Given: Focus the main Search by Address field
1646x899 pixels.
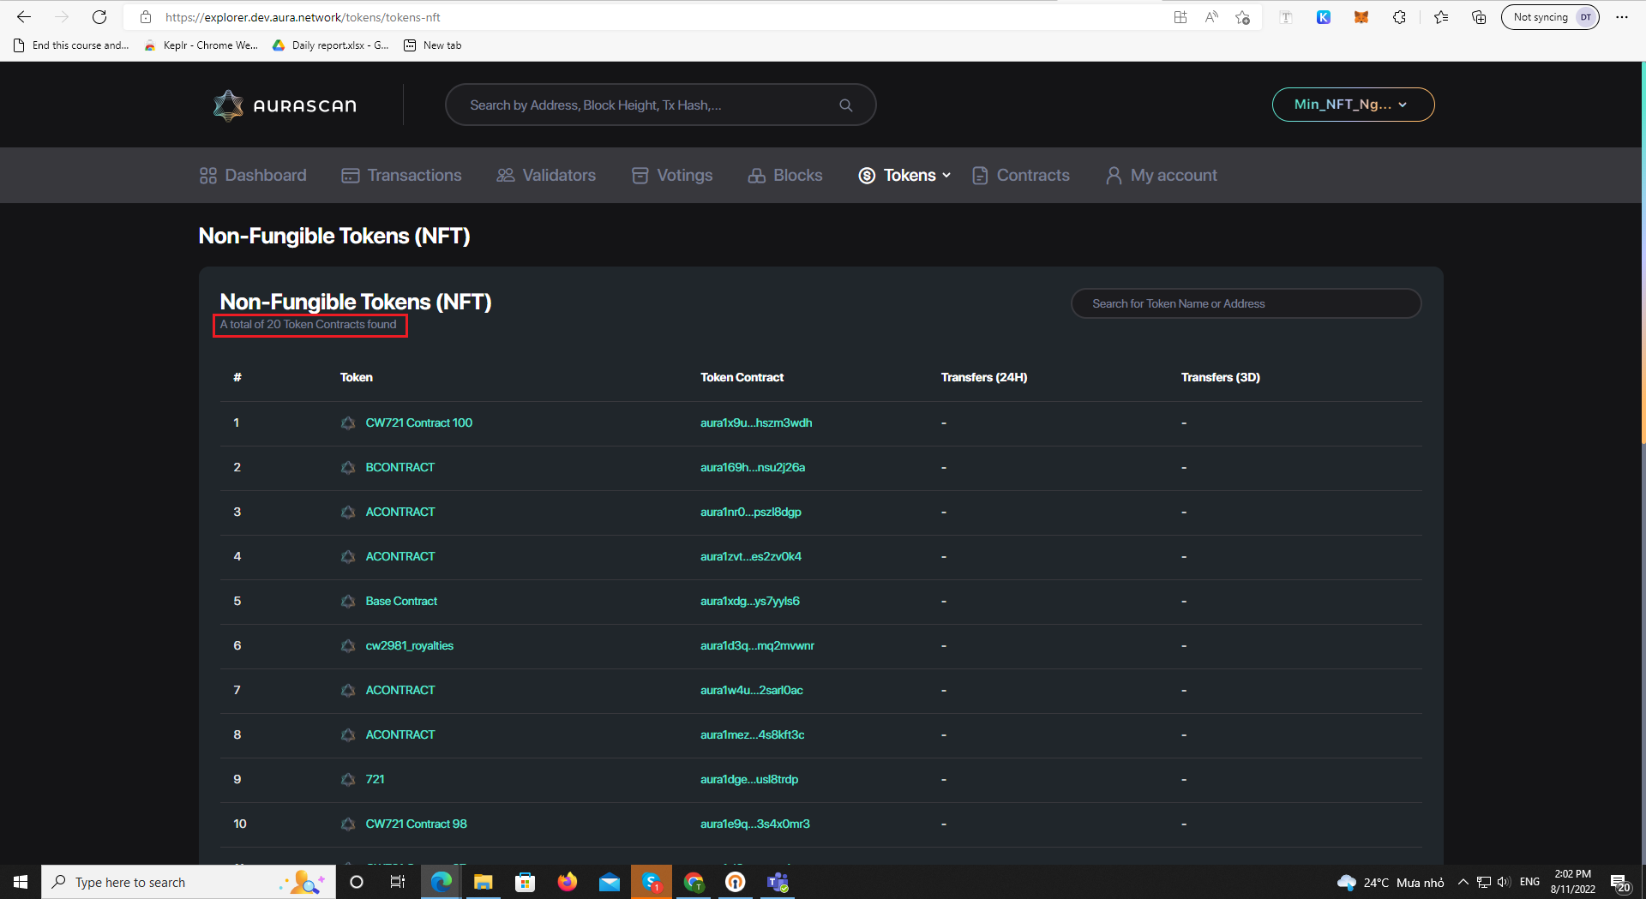Looking at the screenshot, I should [x=660, y=105].
